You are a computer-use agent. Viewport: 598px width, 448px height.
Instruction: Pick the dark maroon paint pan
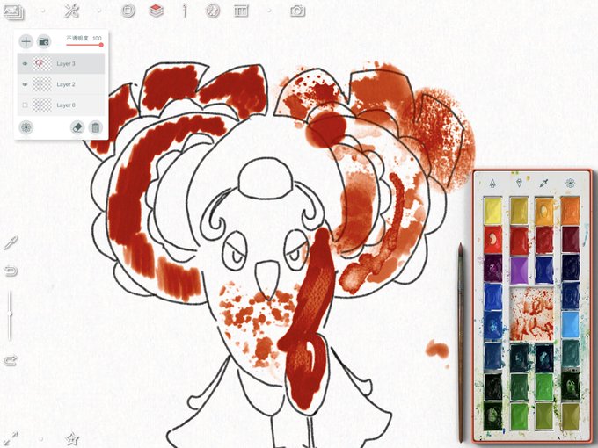pyautogui.click(x=571, y=239)
